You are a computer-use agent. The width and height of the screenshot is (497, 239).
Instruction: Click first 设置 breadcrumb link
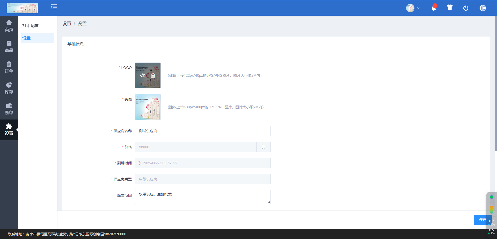[67, 24]
